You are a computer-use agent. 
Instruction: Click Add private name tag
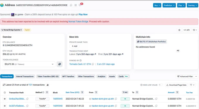point(75,46)
